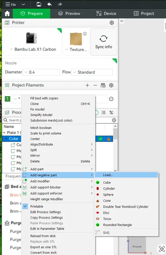The width and height of the screenshot is (166, 255).
Task: Click the Rounded Rectangle green icon
Action: pos(97,225)
